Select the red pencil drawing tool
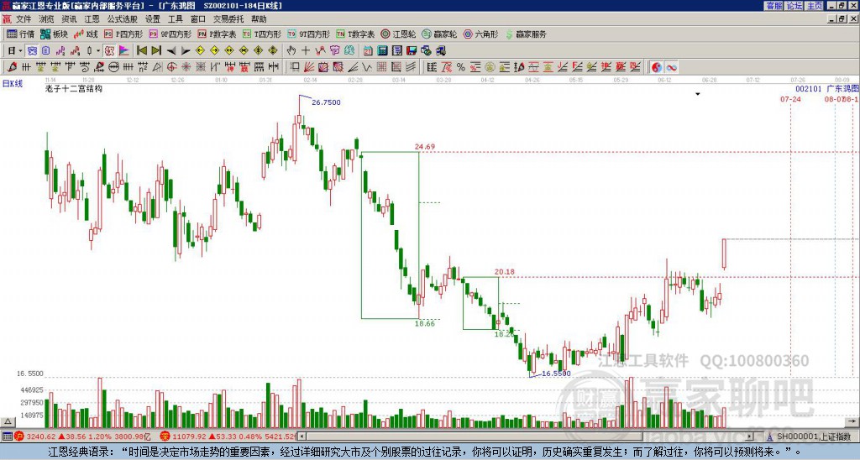860x460 pixels. point(12,67)
